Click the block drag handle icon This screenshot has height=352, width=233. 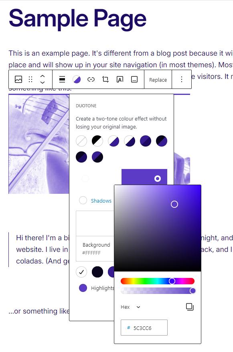tap(30, 79)
